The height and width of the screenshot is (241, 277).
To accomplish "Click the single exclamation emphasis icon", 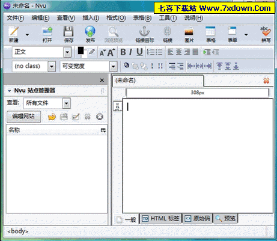I will tap(152, 66).
